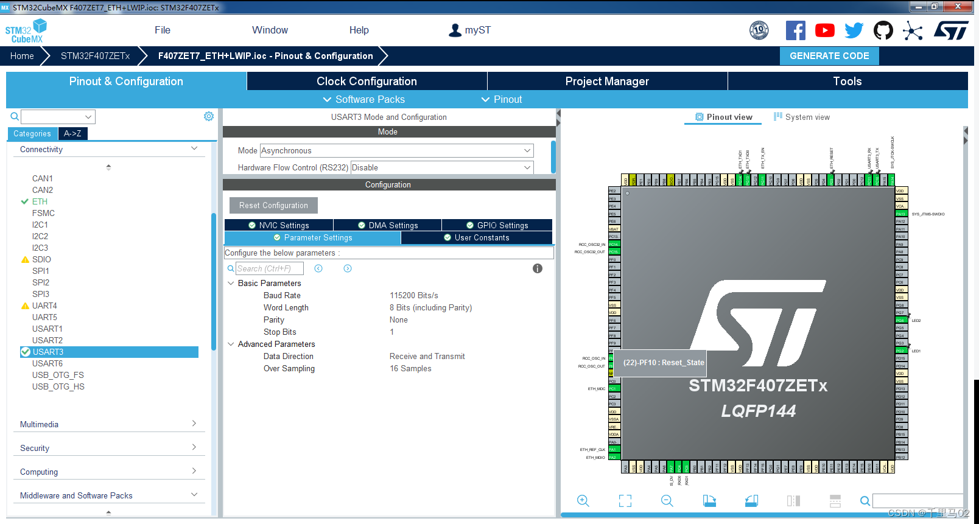Screen dimensions: 979x524
Task: Open Hardware Flow Control dropdown
Action: pos(442,167)
